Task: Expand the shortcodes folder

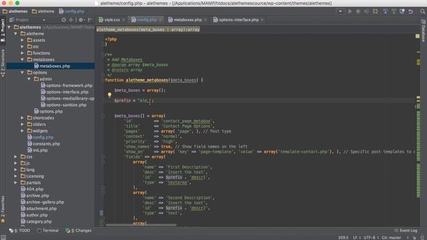Action: pos(22,118)
